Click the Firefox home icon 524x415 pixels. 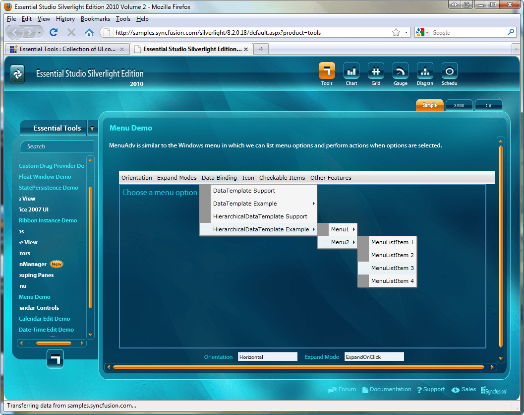pyautogui.click(x=89, y=31)
